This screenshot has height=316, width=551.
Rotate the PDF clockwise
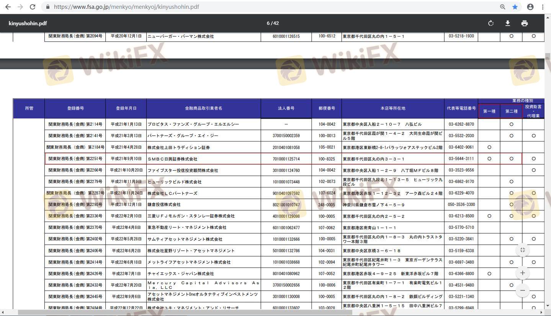click(491, 23)
